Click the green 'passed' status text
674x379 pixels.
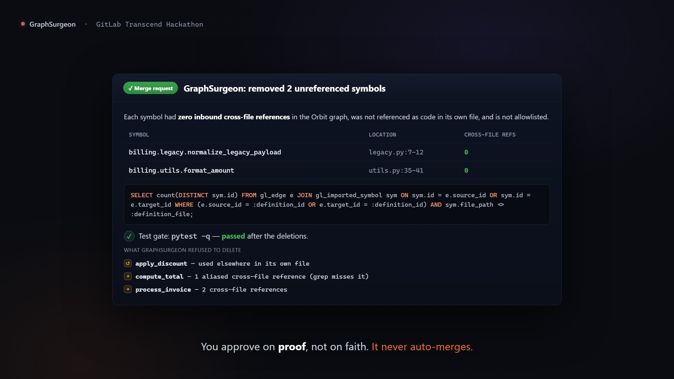click(233, 236)
